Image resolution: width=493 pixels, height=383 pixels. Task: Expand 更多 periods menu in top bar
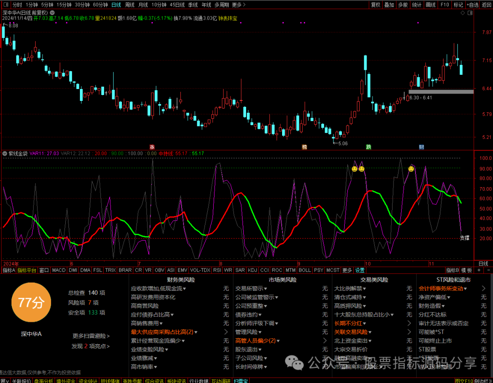[x=239, y=5]
